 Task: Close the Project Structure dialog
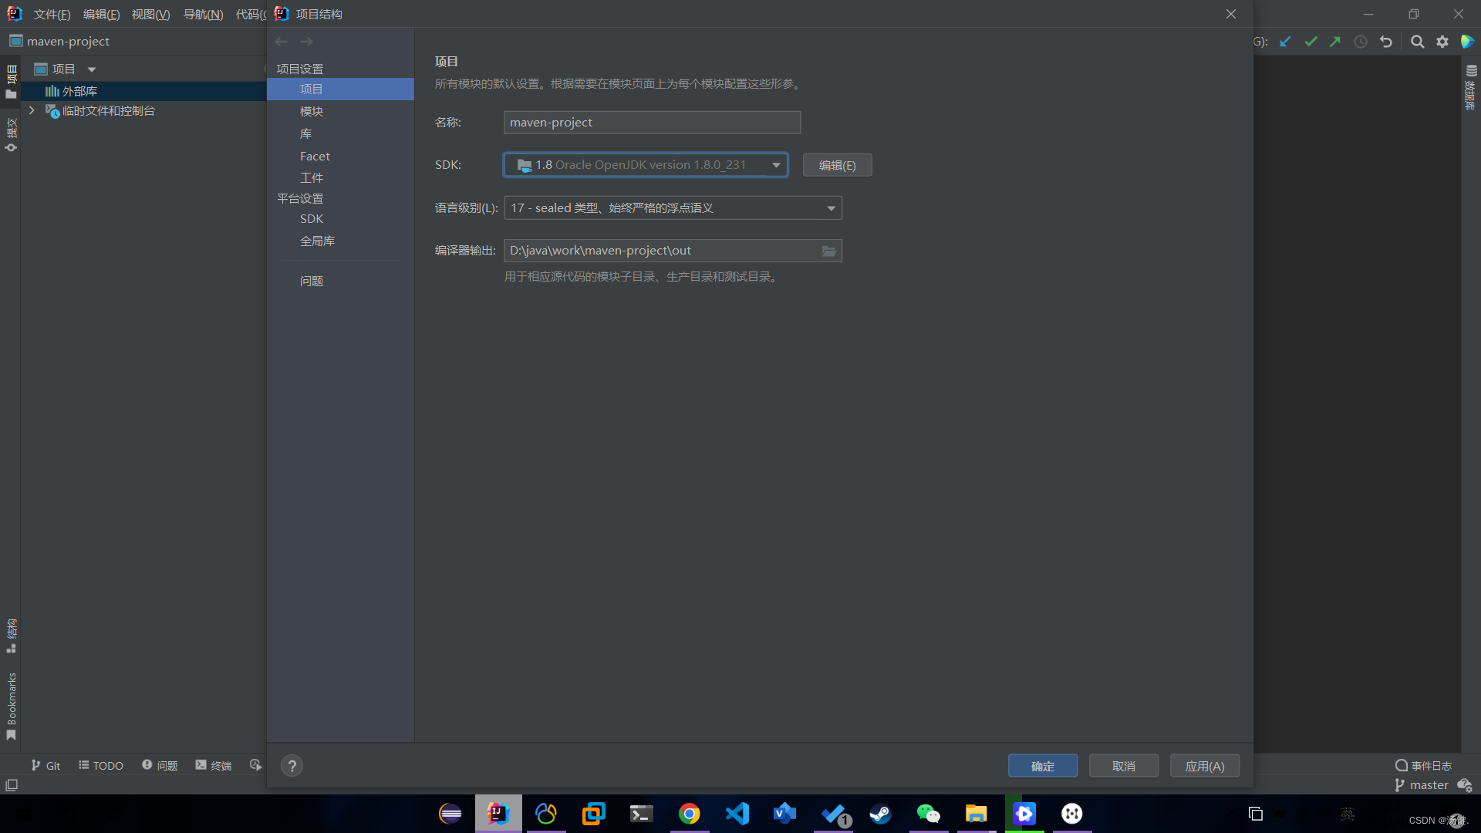[1231, 14]
